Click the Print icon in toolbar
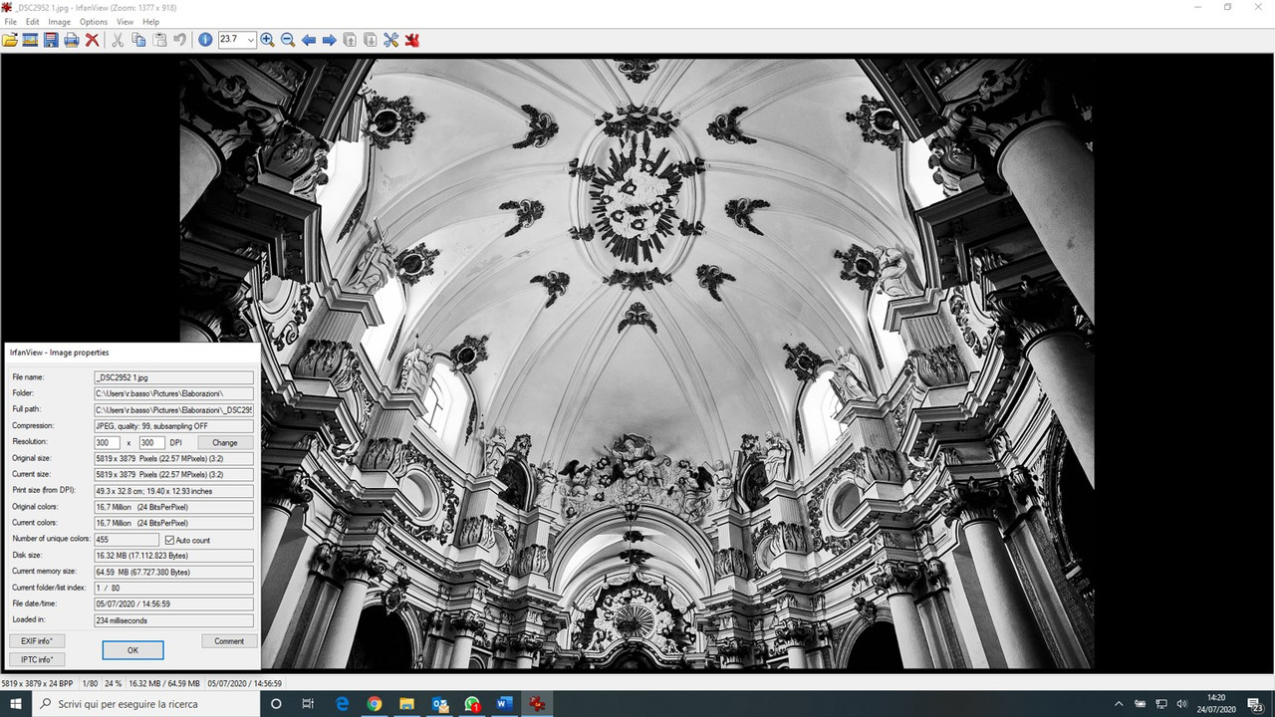Screen dimensions: 1275x717 [x=72, y=40]
